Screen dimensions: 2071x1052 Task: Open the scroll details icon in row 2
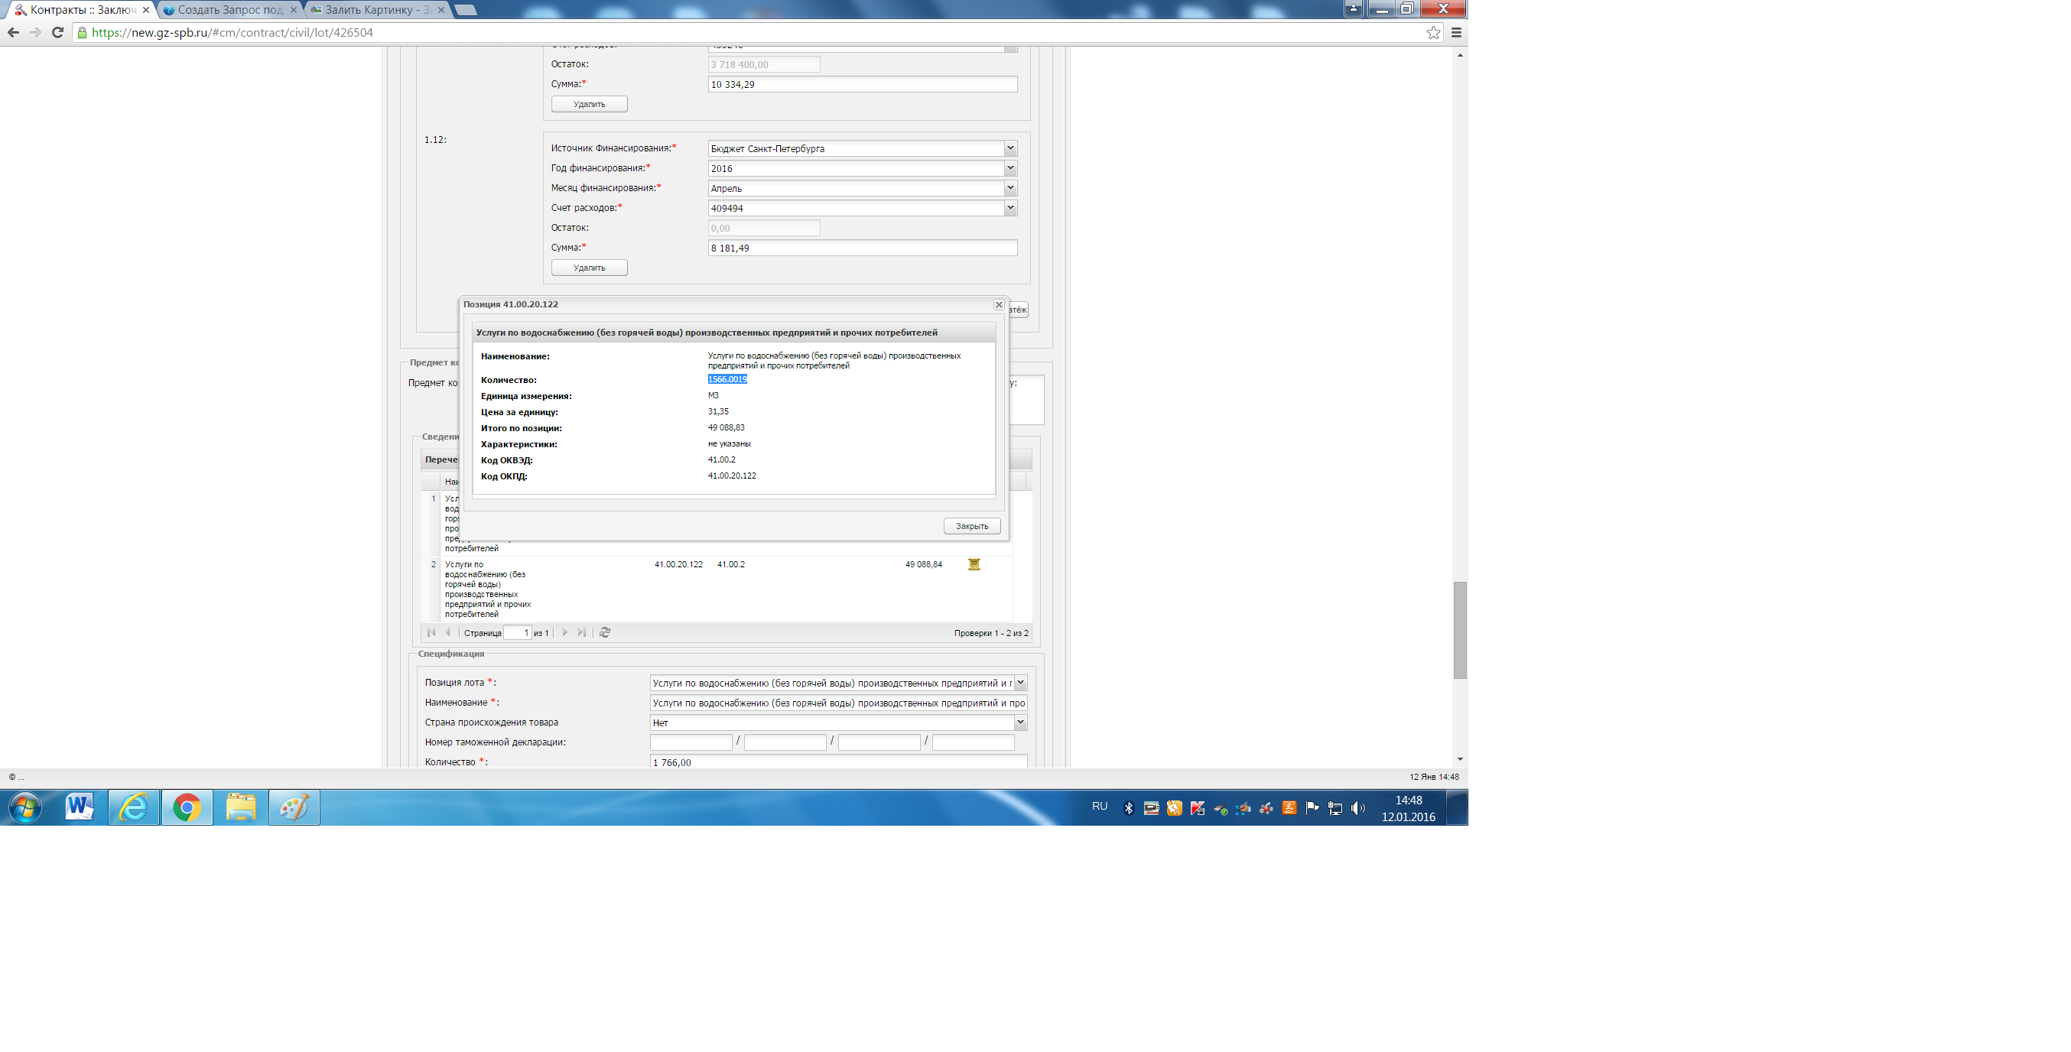pyautogui.click(x=974, y=564)
